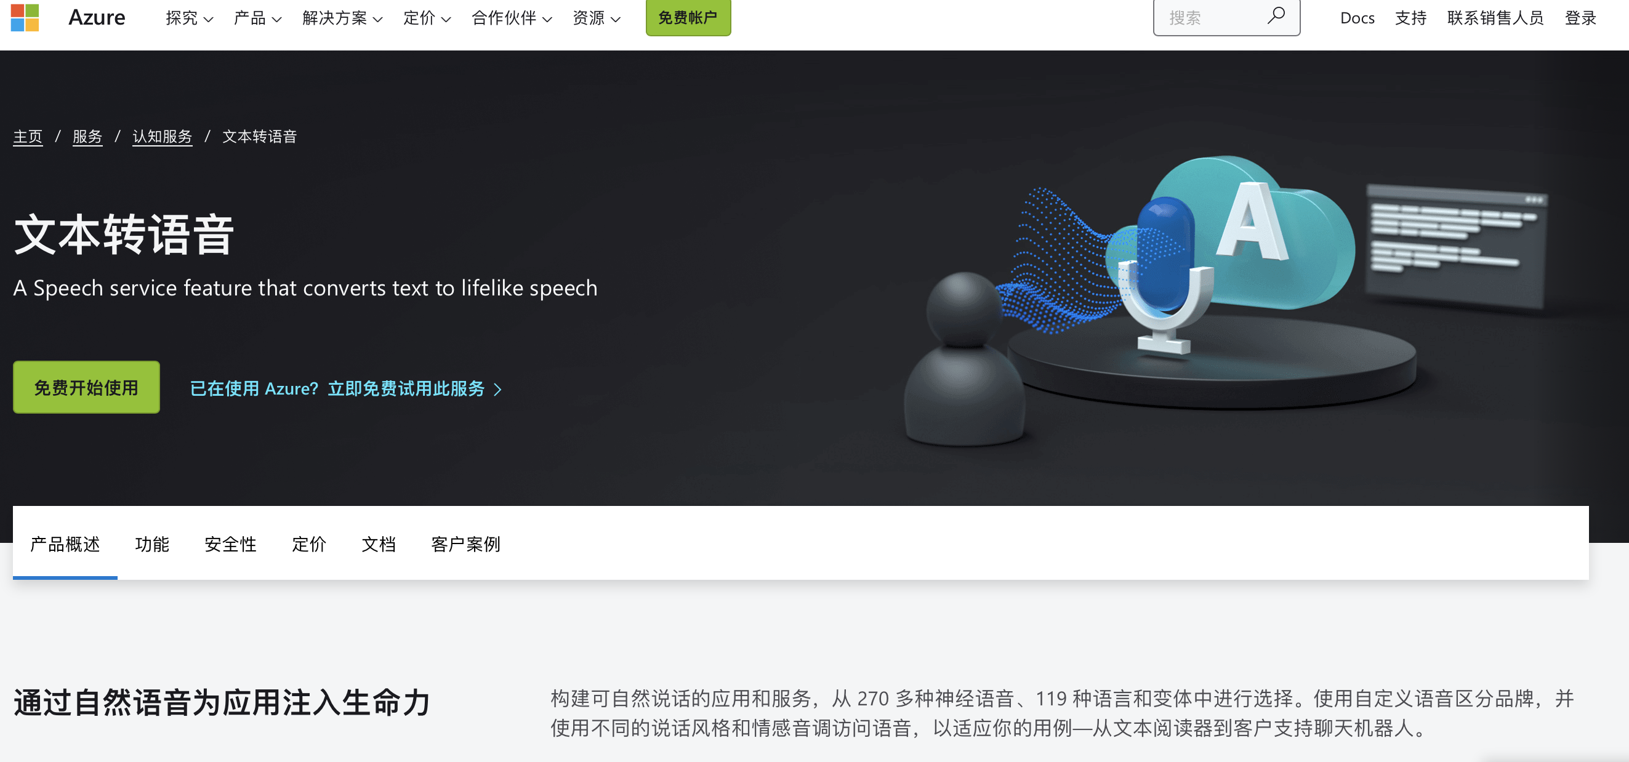The image size is (1629, 762).
Task: Click the arrow after 立即免费试用此服务
Action: coord(497,389)
